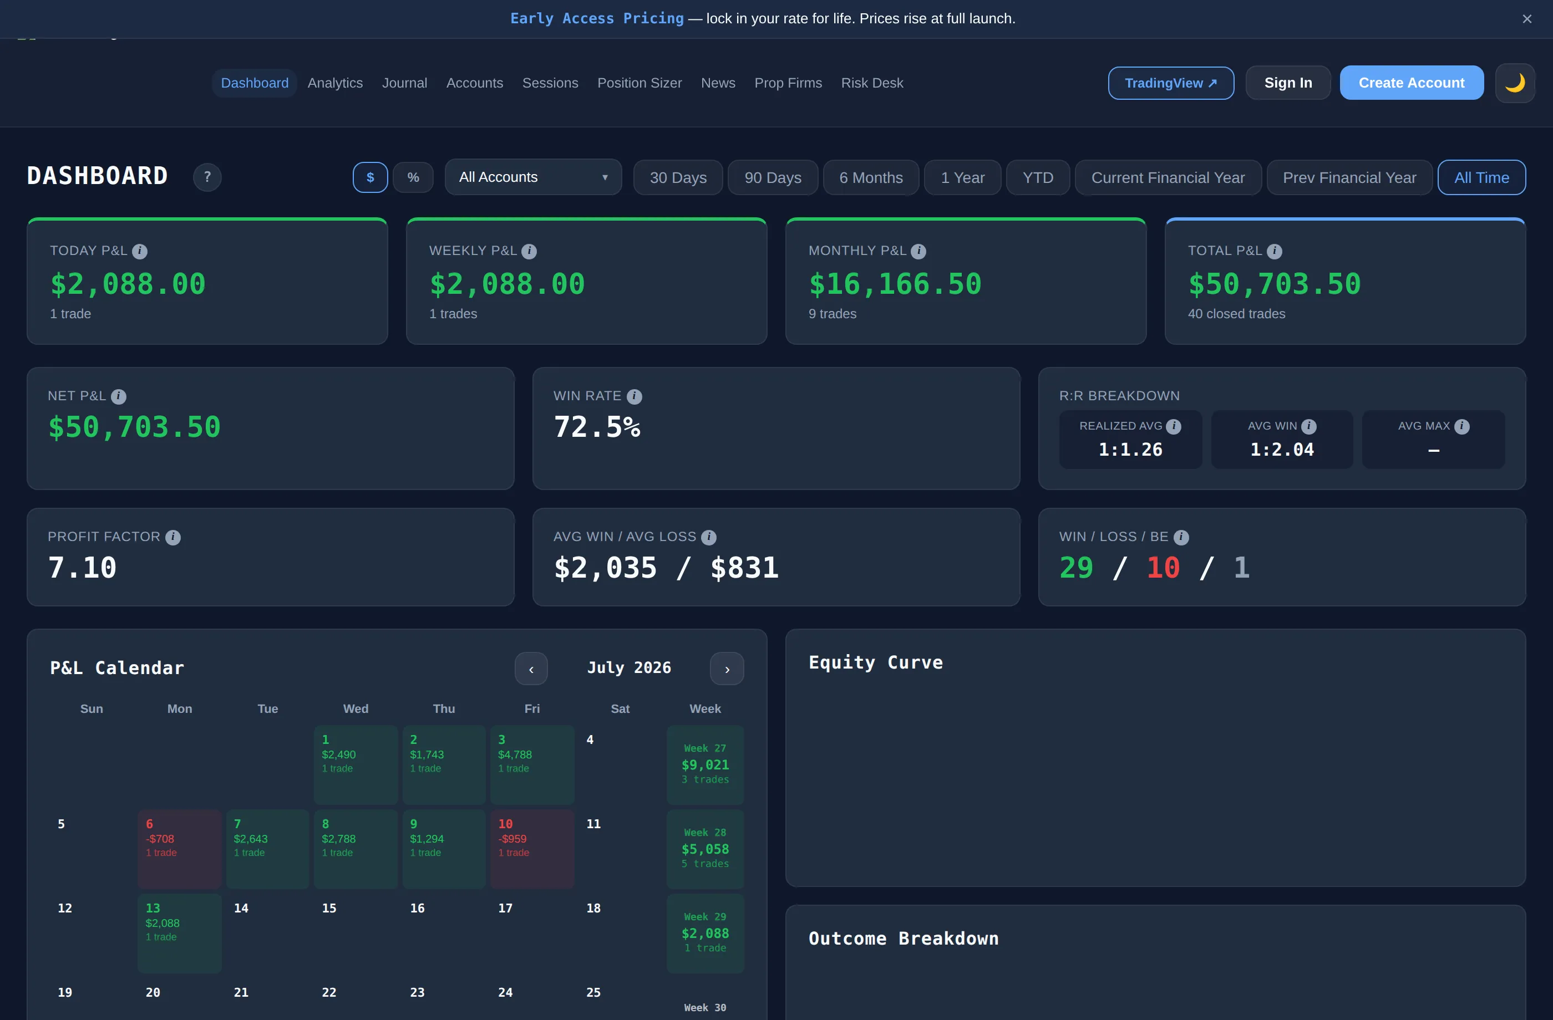The width and height of the screenshot is (1553, 1020).
Task: Click the Monthly P&L info icon
Action: (918, 251)
